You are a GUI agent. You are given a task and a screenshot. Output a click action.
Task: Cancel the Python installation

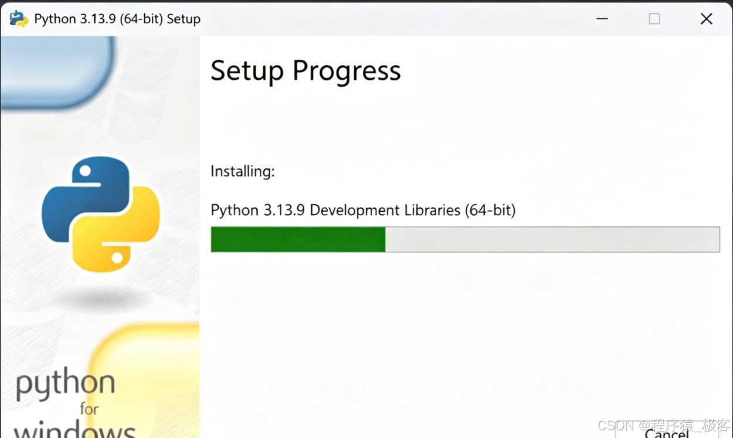click(x=667, y=433)
